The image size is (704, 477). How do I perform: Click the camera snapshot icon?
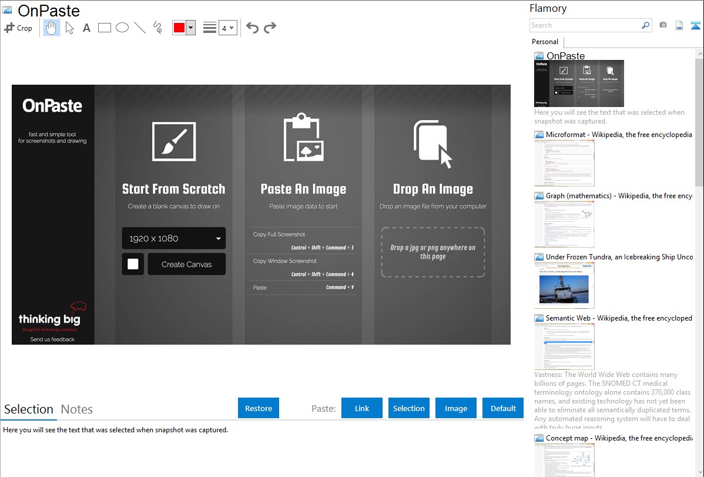coord(663,25)
